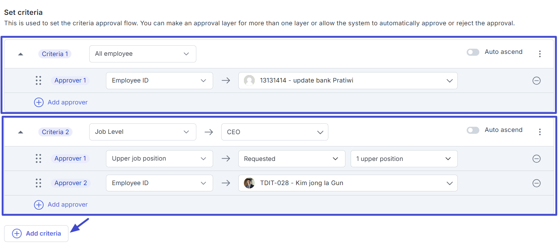The width and height of the screenshot is (560, 249).
Task: Enable Auto ascend for Criteria 2
Action: tap(473, 130)
